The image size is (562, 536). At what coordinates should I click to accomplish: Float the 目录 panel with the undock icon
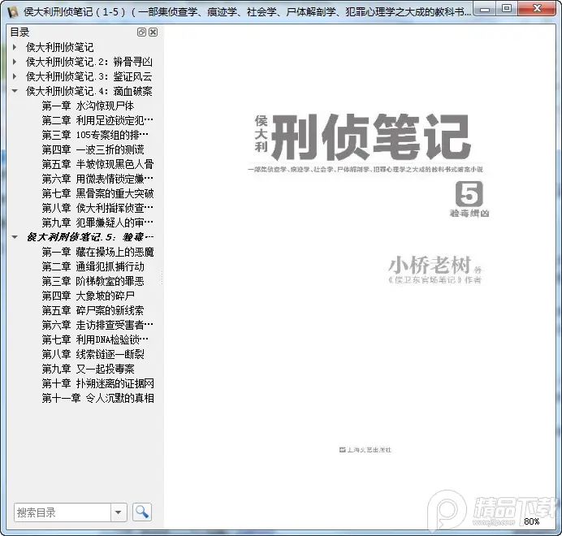141,32
